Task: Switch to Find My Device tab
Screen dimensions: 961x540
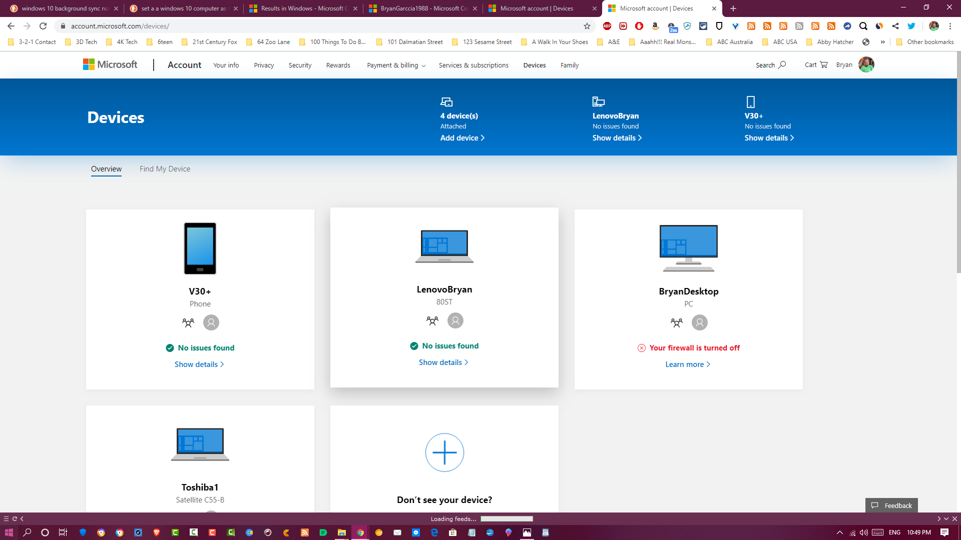Action: coord(165,169)
